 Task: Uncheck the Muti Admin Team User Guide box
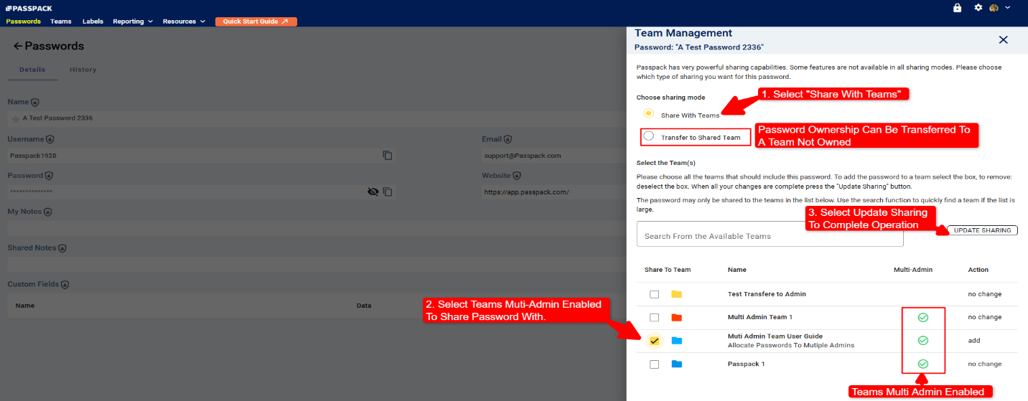click(x=654, y=341)
